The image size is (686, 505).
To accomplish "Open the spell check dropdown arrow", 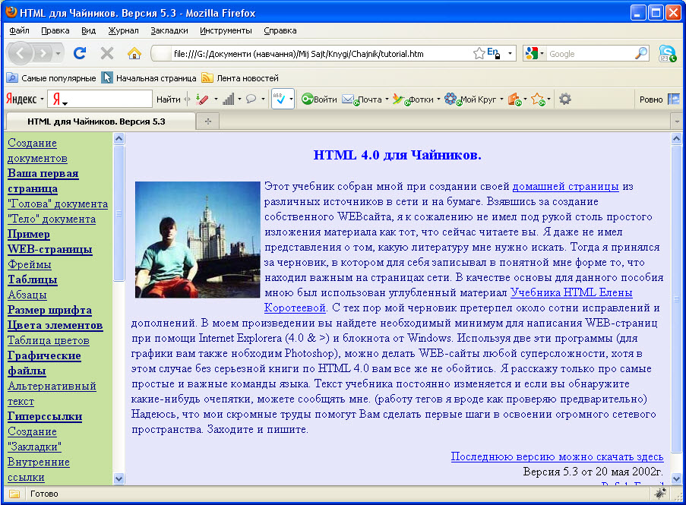I will 291,99.
